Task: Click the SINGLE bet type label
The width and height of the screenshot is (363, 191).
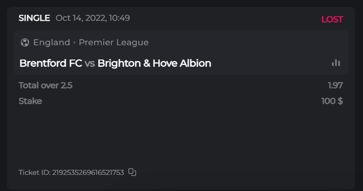Action: (34, 18)
